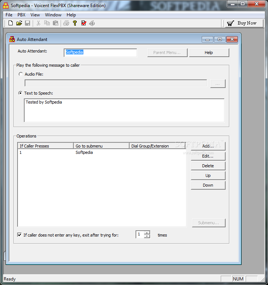
Task: Click the Auto Attendant name input field
Action: (100, 53)
